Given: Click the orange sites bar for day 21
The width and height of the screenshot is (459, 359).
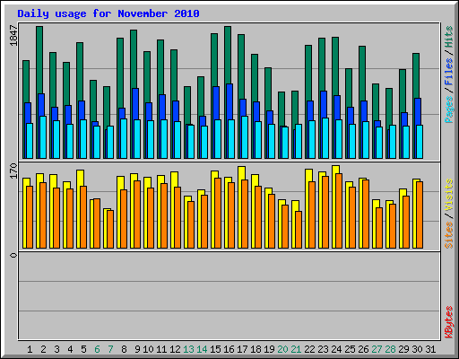Looking at the screenshot, I should coord(299,230).
